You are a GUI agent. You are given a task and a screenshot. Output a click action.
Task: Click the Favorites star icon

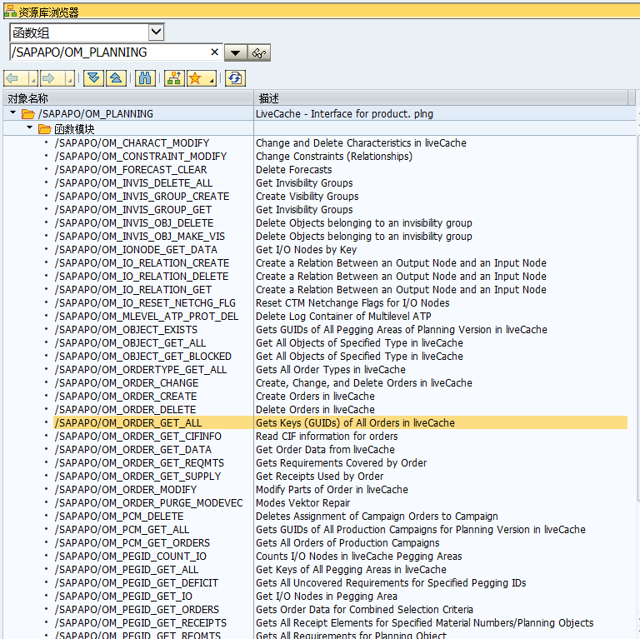(x=197, y=78)
